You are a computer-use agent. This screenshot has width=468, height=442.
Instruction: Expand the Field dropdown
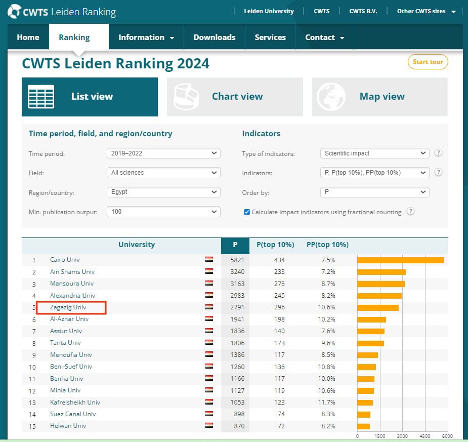click(x=163, y=173)
